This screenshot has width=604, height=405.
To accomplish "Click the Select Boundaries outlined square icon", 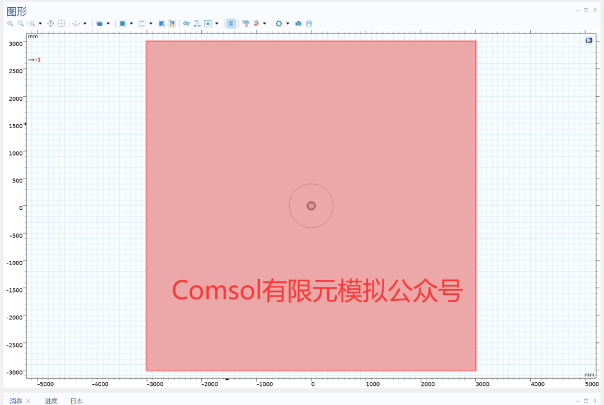I will click(x=141, y=23).
